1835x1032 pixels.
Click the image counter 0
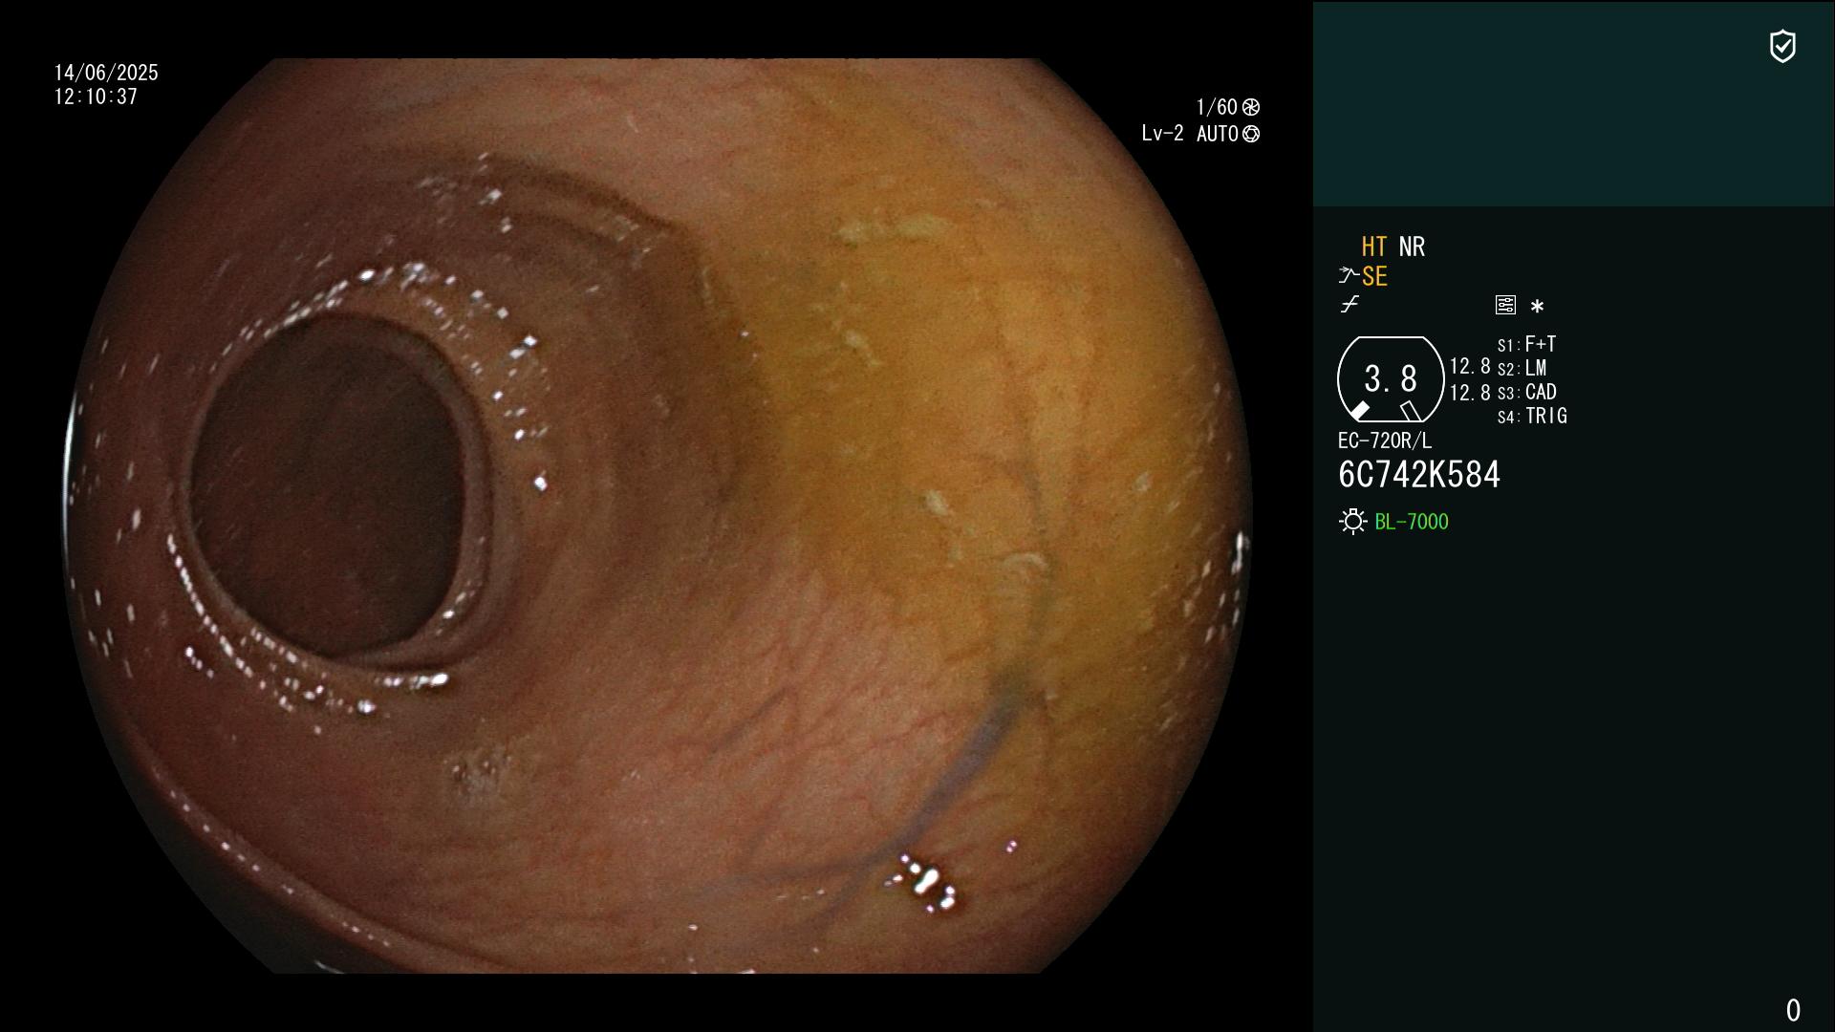(x=1793, y=1010)
